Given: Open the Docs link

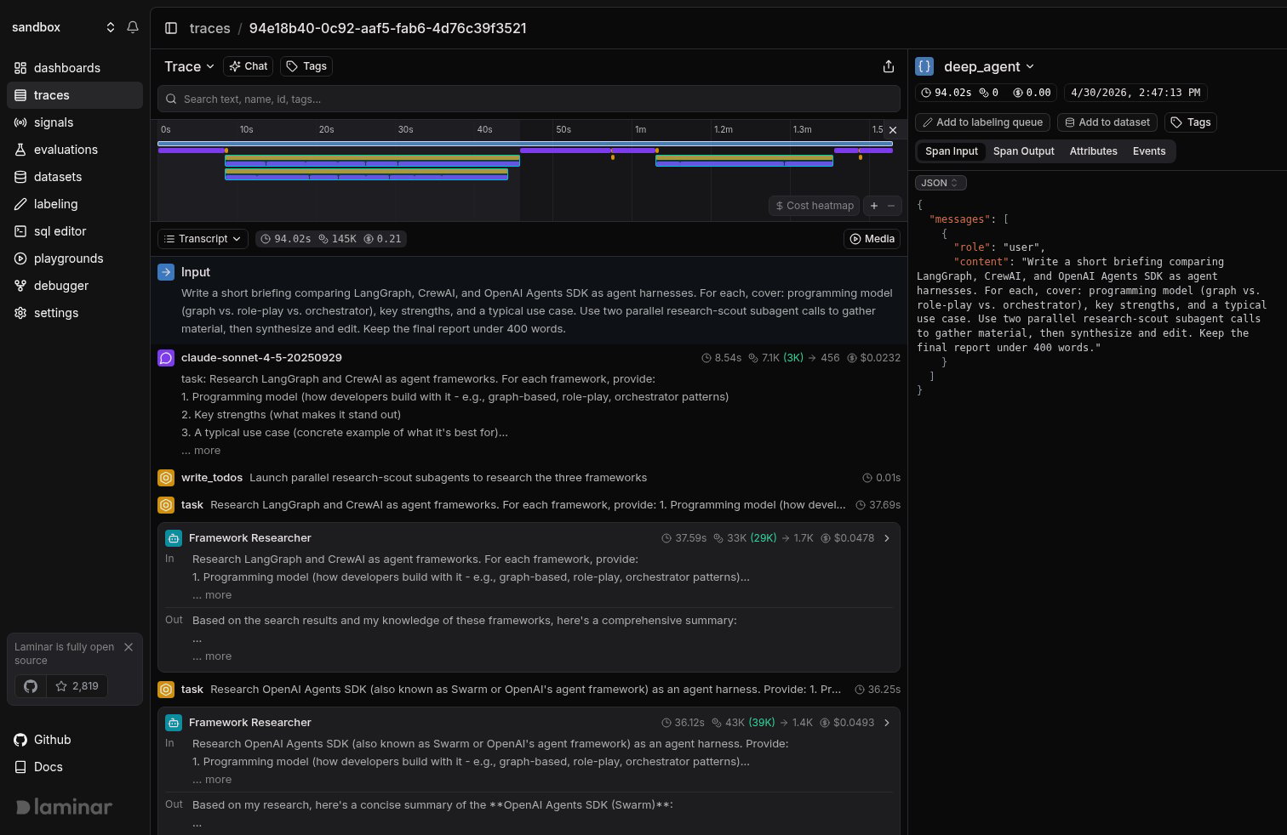Looking at the screenshot, I should pyautogui.click(x=38, y=767).
